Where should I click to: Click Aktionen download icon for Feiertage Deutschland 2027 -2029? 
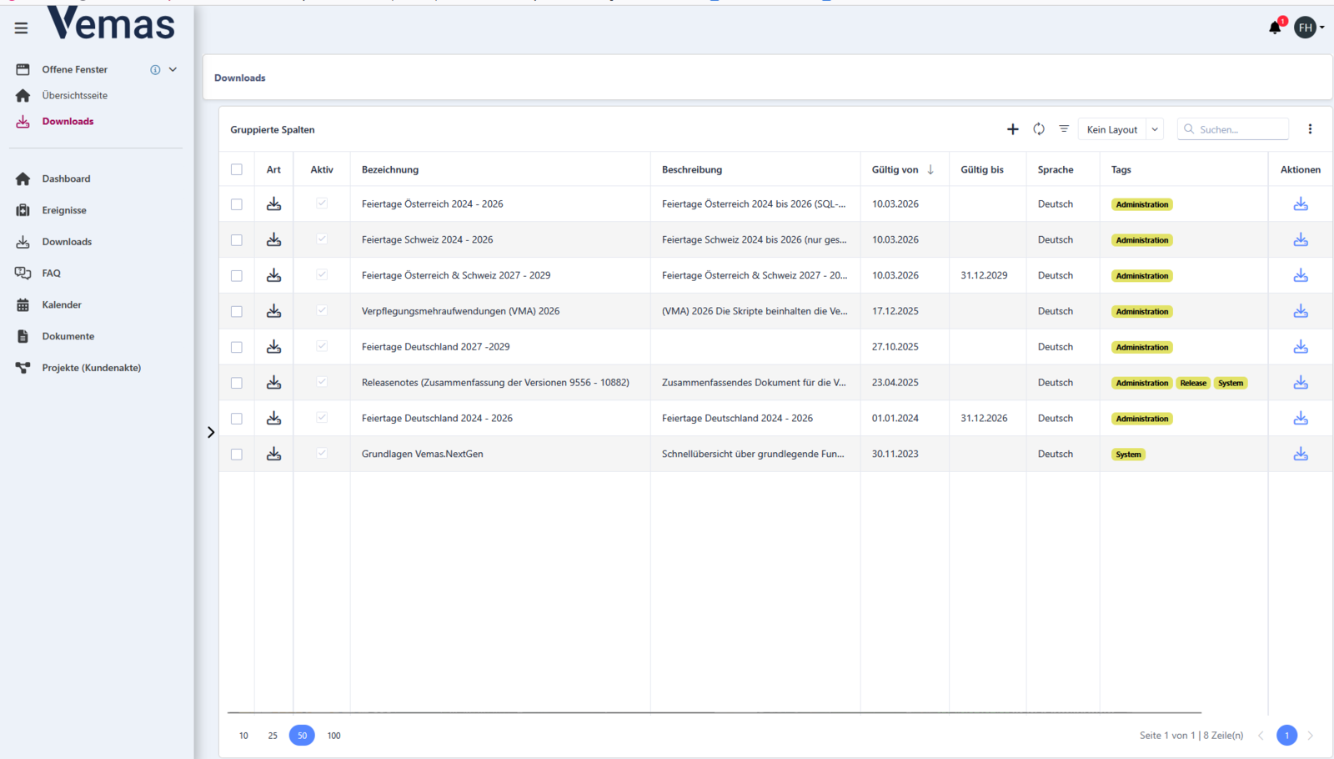[1301, 347]
